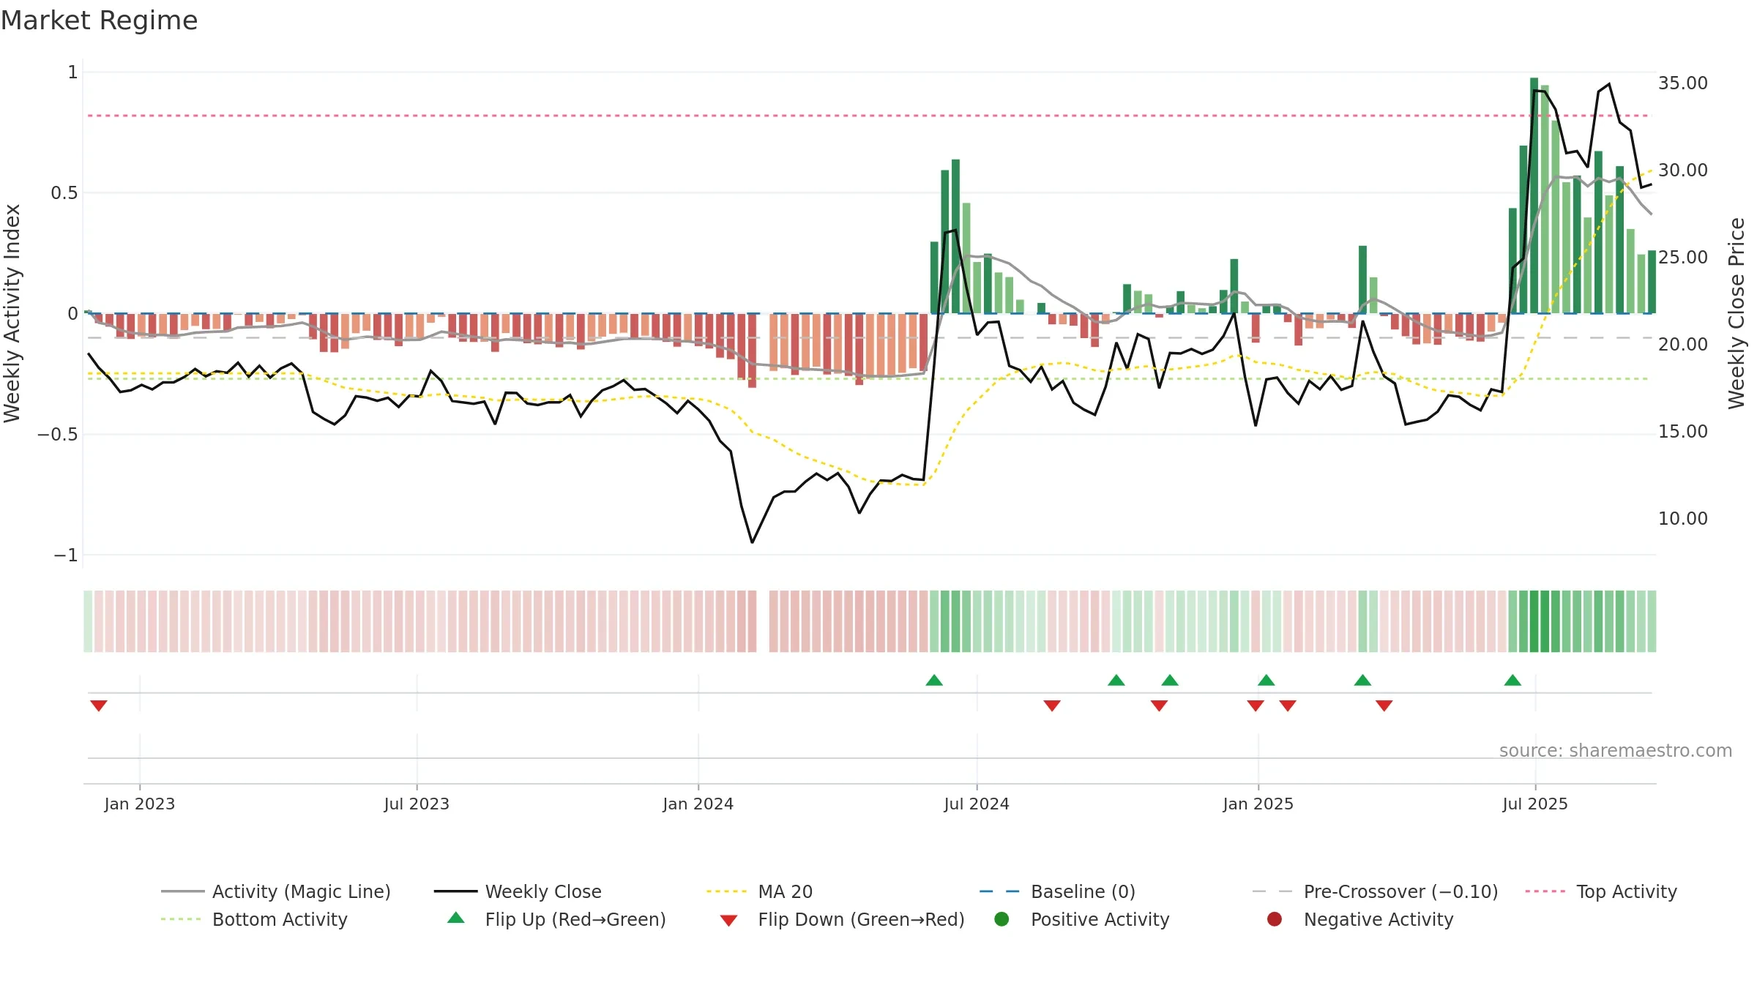Image resolution: width=1757 pixels, height=988 pixels.
Task: Click the Jul 2023 axis label
Action: point(417,804)
